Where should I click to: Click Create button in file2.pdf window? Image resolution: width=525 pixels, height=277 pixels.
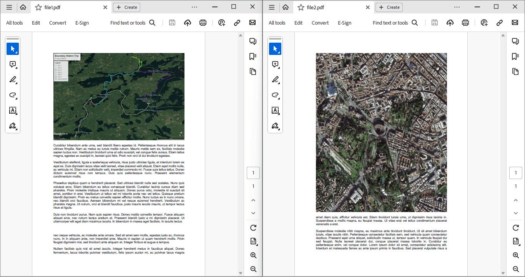point(389,7)
